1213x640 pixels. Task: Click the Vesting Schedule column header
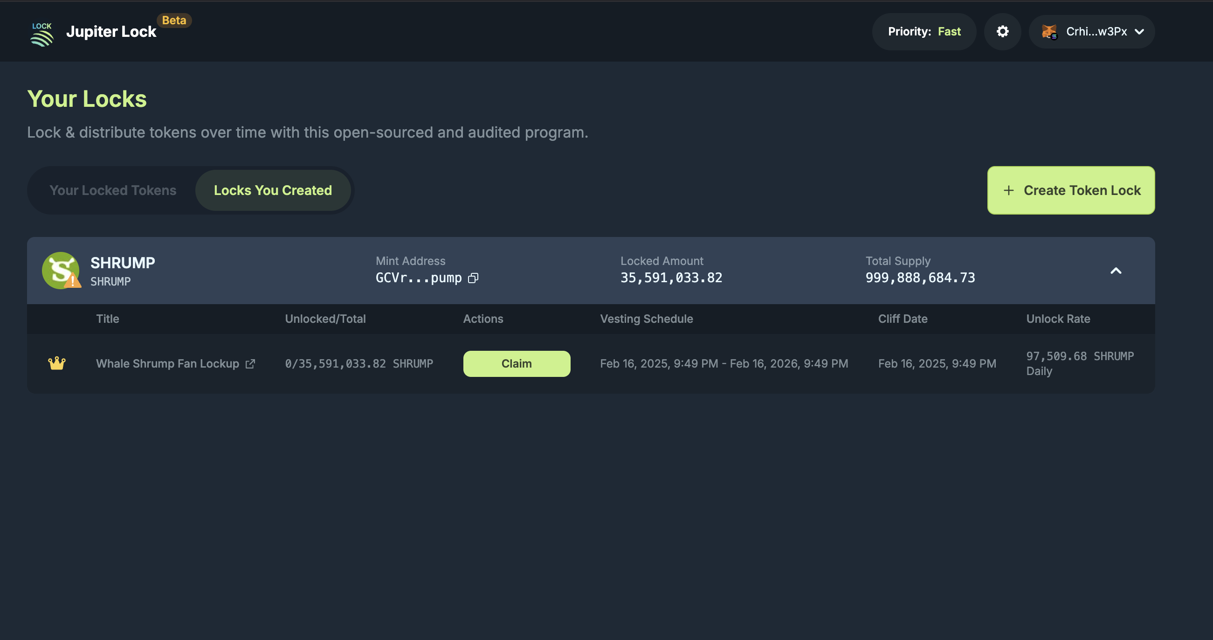tap(646, 319)
